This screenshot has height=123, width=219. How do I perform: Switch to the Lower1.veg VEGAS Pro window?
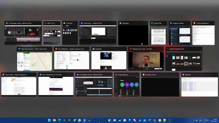[x=98, y=33]
